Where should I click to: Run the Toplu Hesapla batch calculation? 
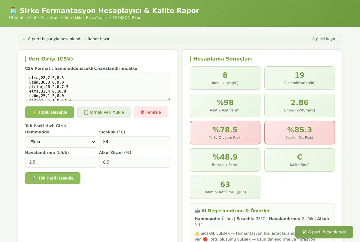(49, 112)
